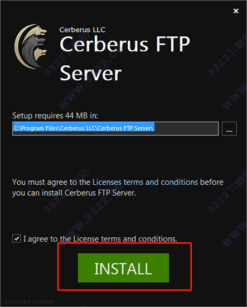This screenshot has height=307, width=247.
Task: Click the bottom gold wolf head in logo
Action: pyautogui.click(x=41, y=54)
